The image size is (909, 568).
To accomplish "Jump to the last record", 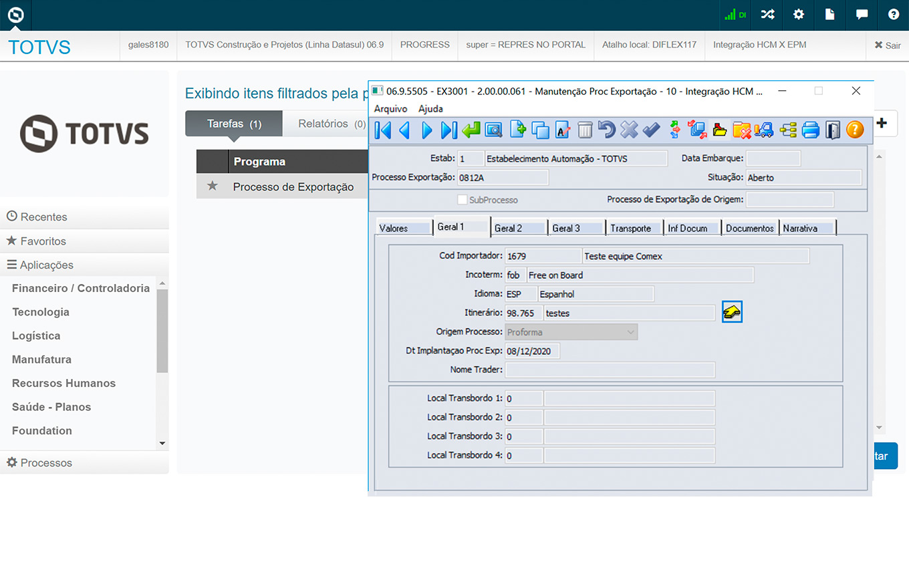I will pyautogui.click(x=449, y=130).
